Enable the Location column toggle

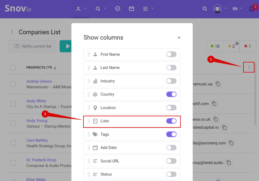pyautogui.click(x=171, y=108)
